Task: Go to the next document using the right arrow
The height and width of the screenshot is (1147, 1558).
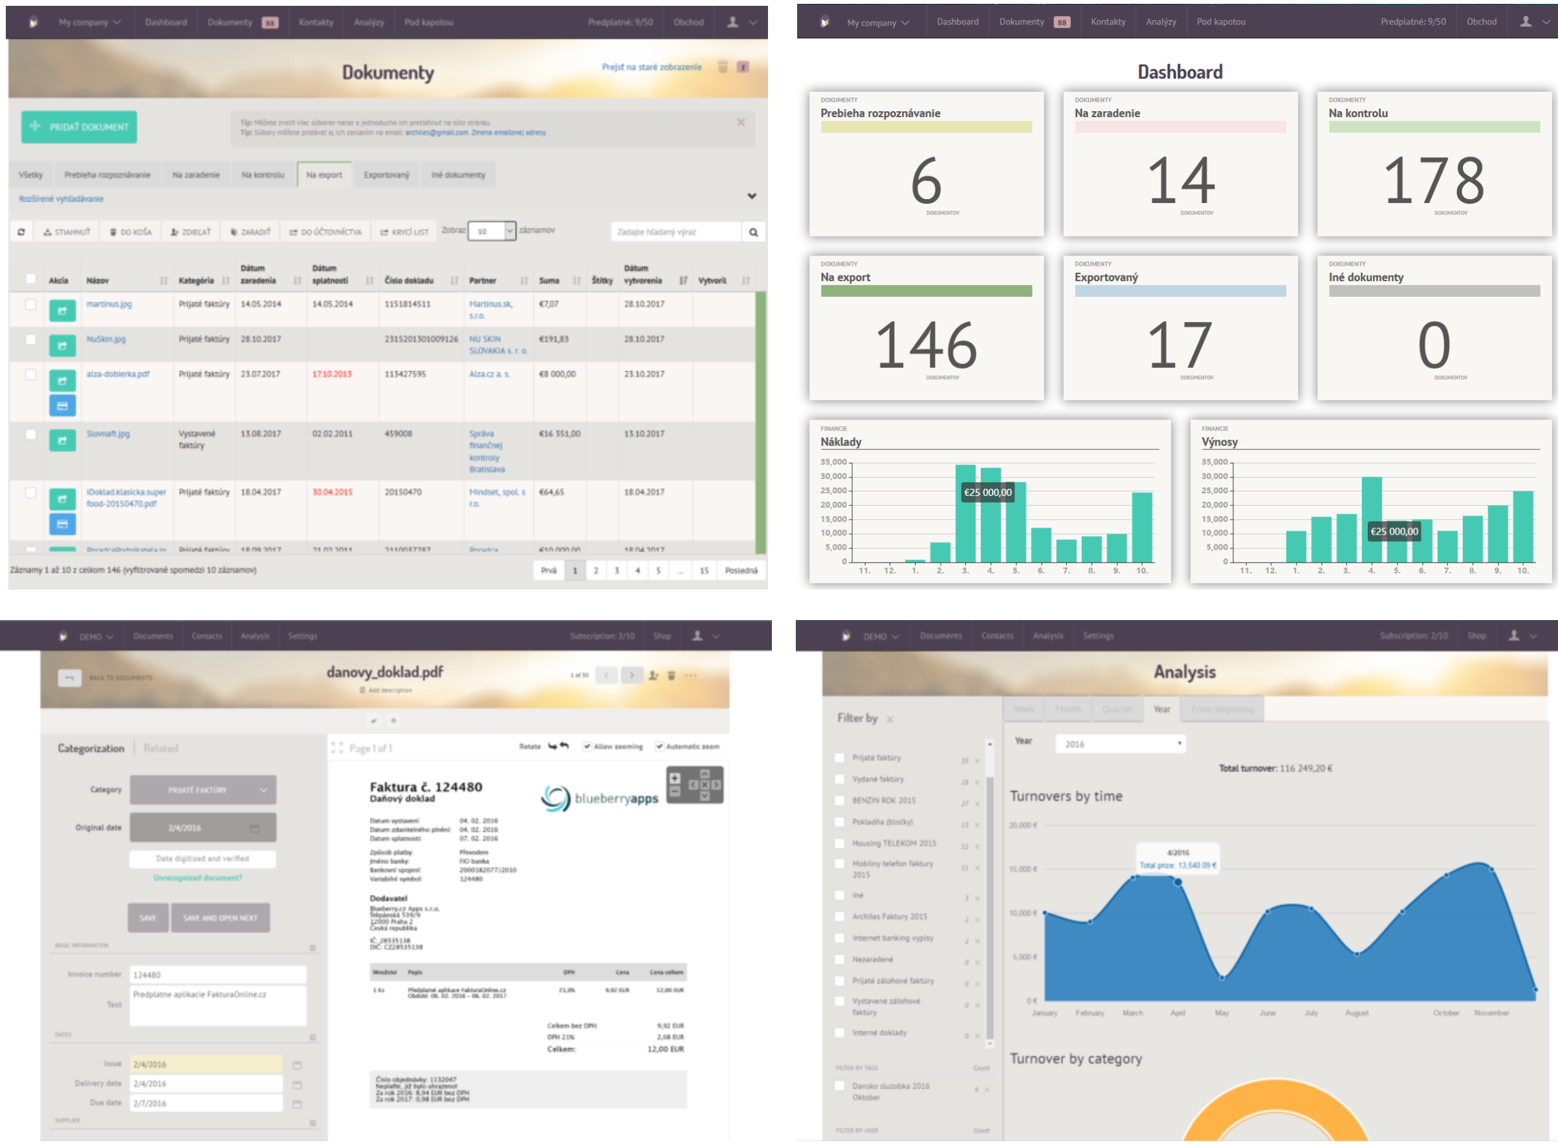Action: tap(631, 675)
